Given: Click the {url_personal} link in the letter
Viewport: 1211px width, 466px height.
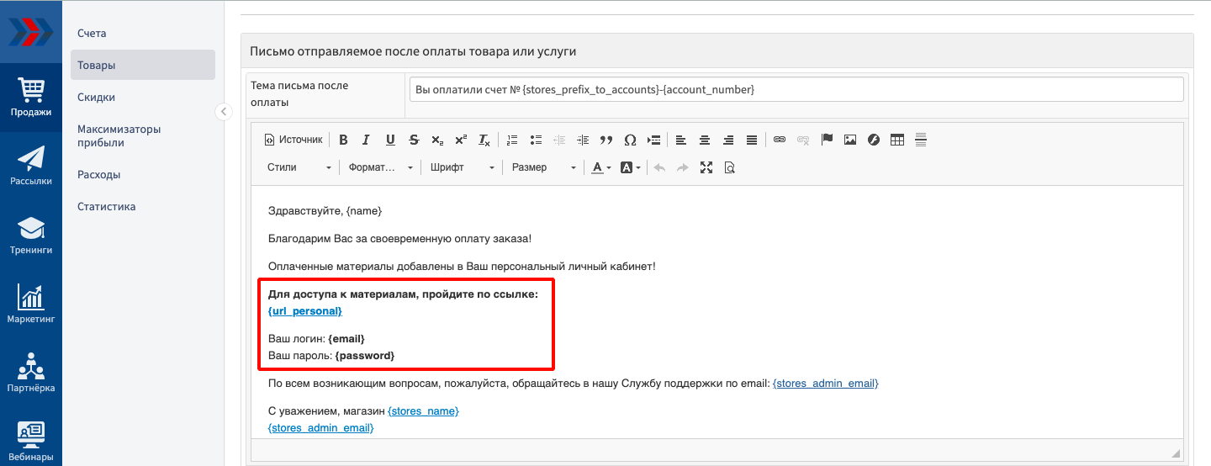Looking at the screenshot, I should 304,310.
